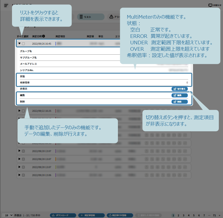The height and width of the screenshot is (218, 223).
Task: Click the swap-arrows icon in the 13:06 row
Action: pos(163,175)
